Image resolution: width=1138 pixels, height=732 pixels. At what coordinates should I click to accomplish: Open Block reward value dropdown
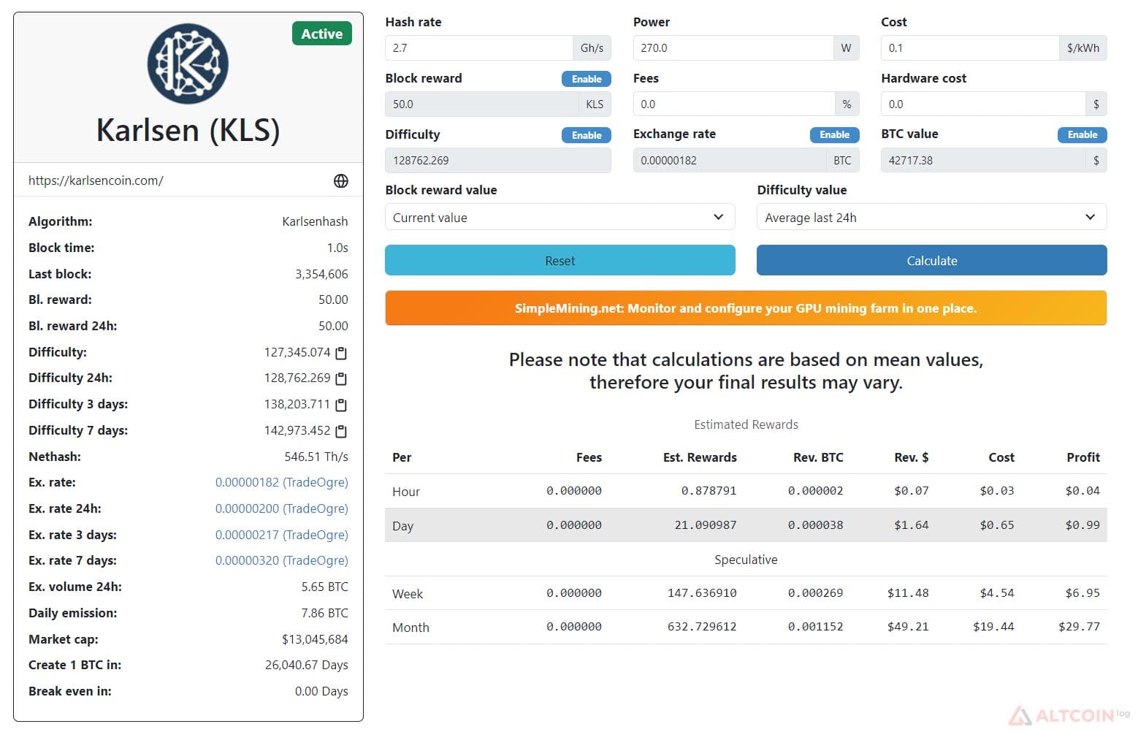[560, 217]
